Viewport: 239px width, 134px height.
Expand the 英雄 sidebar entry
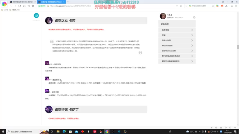(x=177, y=35)
